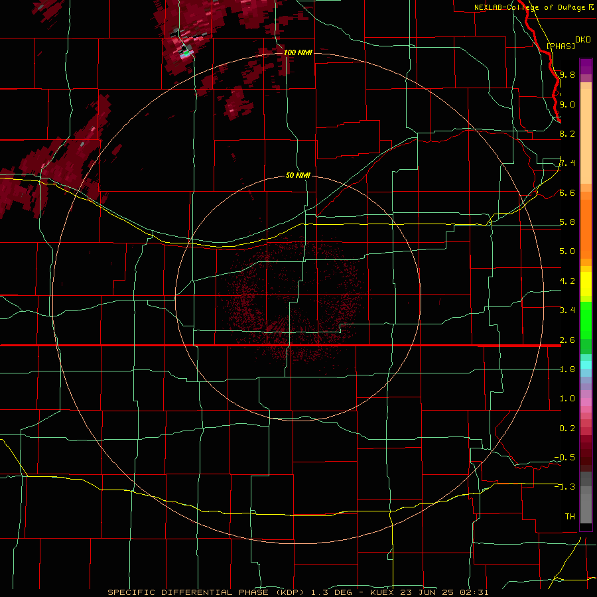The width and height of the screenshot is (597, 597).
Task: Click the 8.2 value on the color scale
Action: tap(567, 133)
